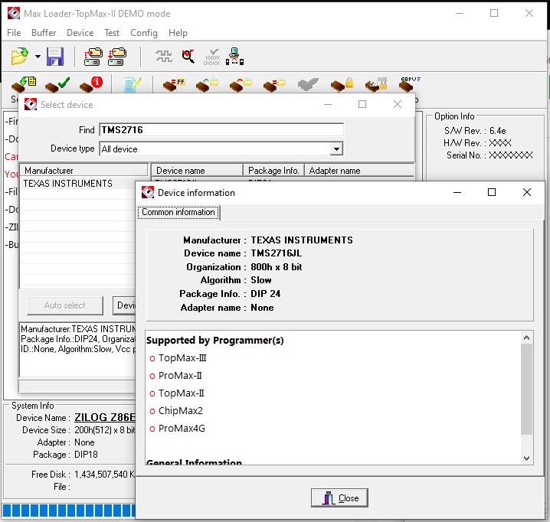
Task: Click the chip with green checkmark icon
Action: 57,85
